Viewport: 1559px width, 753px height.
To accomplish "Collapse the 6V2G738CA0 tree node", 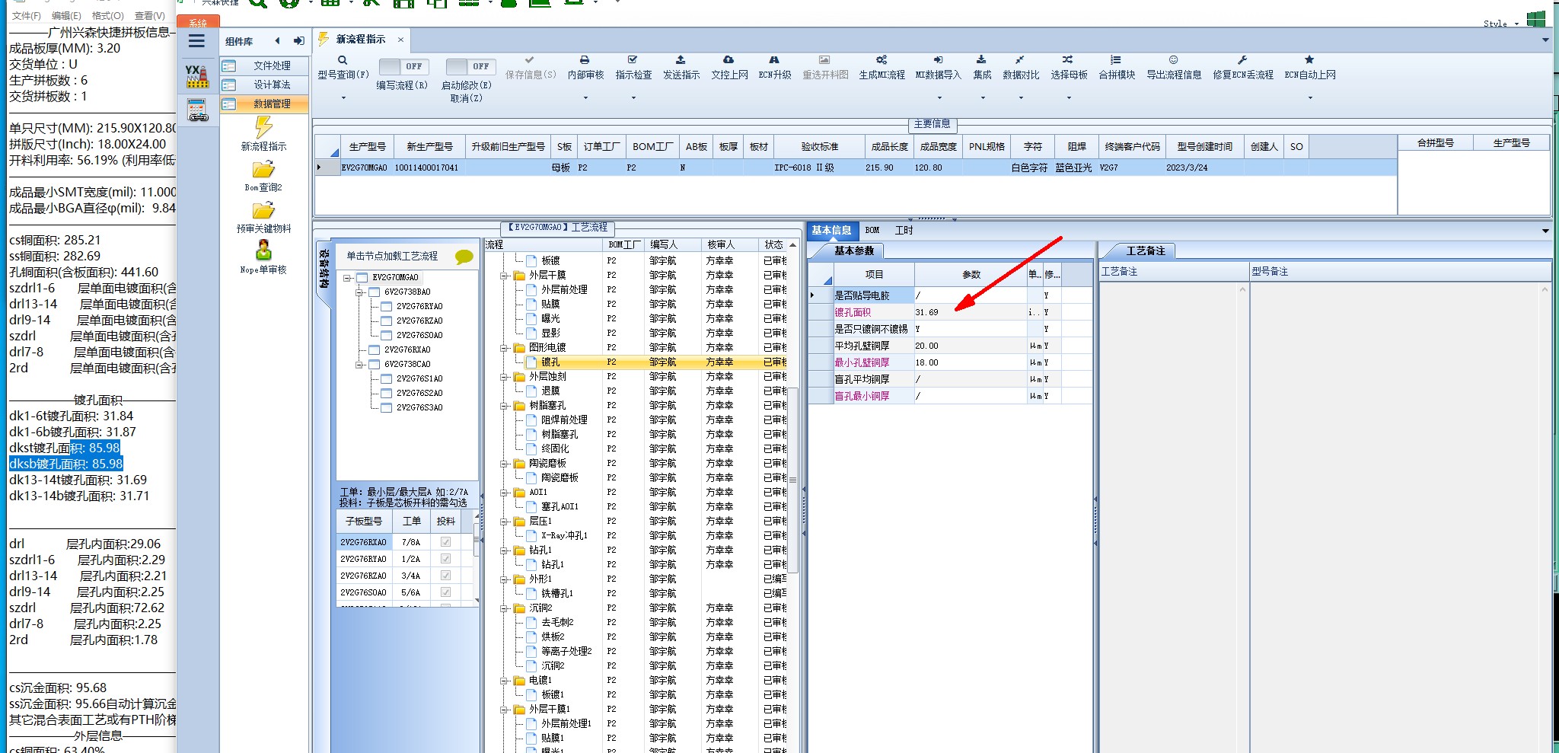I will click(x=359, y=365).
